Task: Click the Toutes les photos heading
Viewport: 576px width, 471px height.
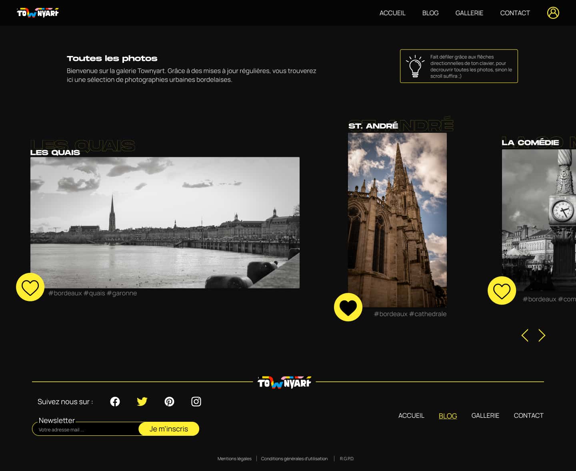Action: point(112,58)
